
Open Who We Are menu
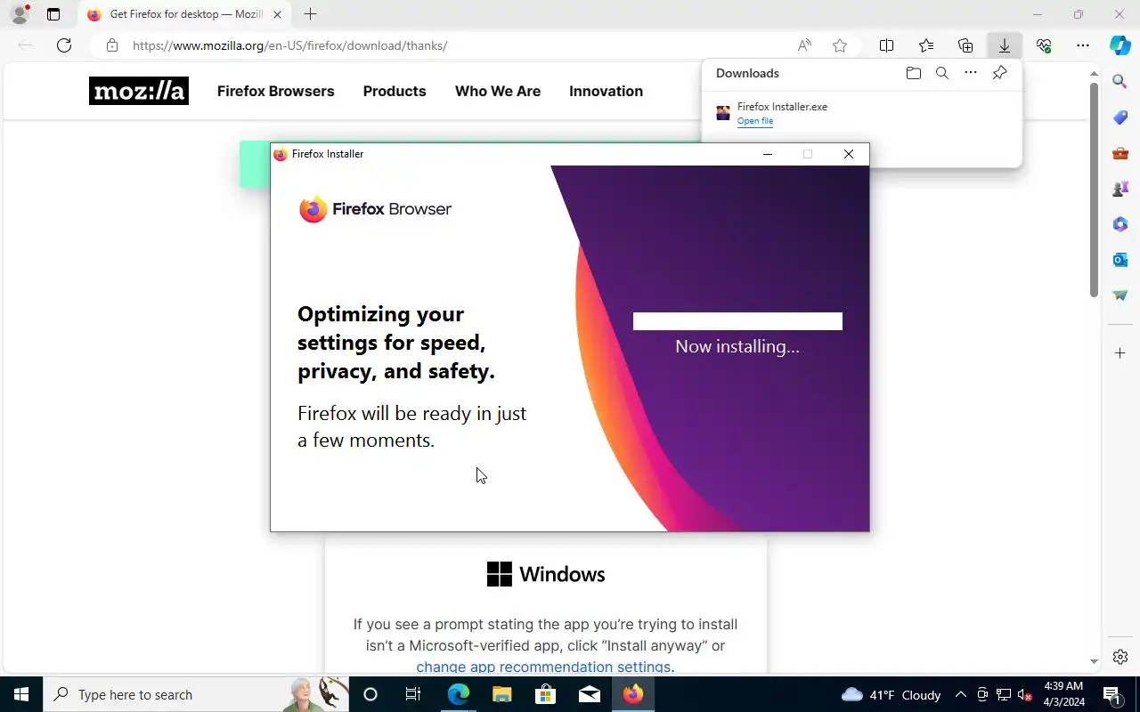tap(498, 91)
